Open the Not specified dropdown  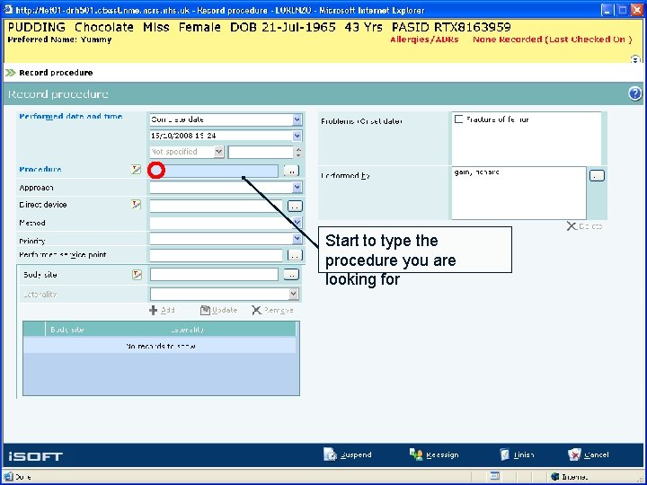(218, 152)
